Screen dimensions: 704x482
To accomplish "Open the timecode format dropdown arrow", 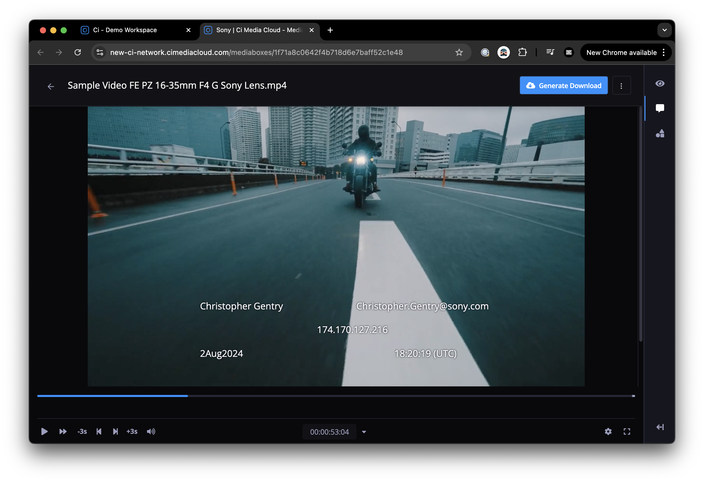I will pyautogui.click(x=364, y=432).
